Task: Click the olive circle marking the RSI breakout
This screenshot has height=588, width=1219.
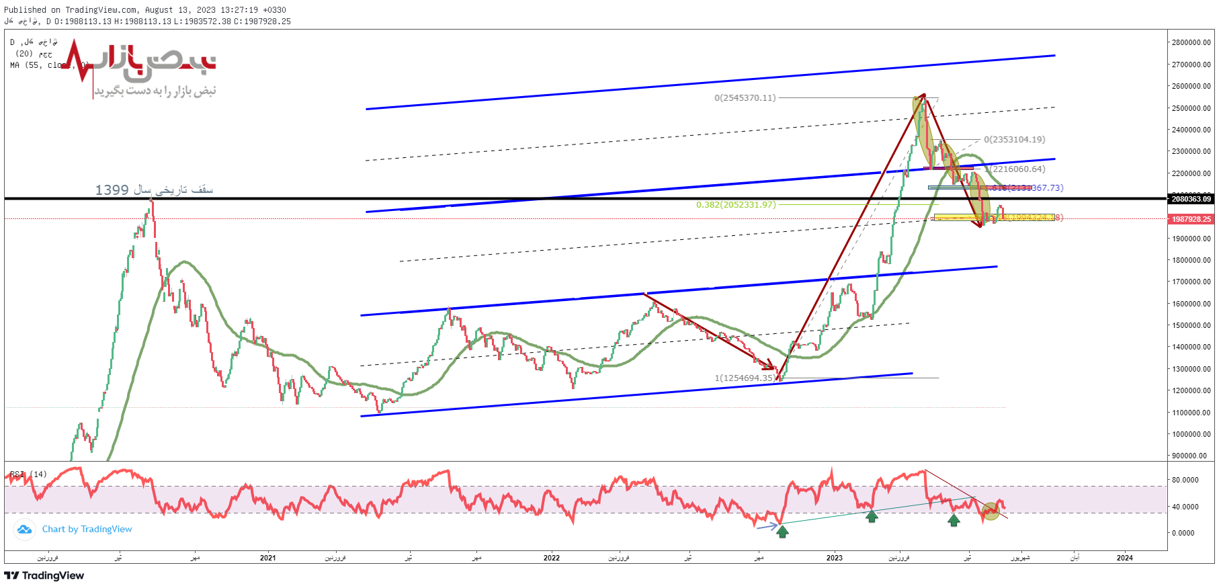Action: pyautogui.click(x=991, y=511)
